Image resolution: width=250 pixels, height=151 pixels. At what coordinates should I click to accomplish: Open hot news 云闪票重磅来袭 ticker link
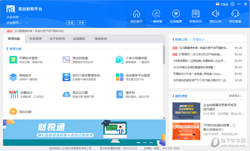click(x=39, y=31)
